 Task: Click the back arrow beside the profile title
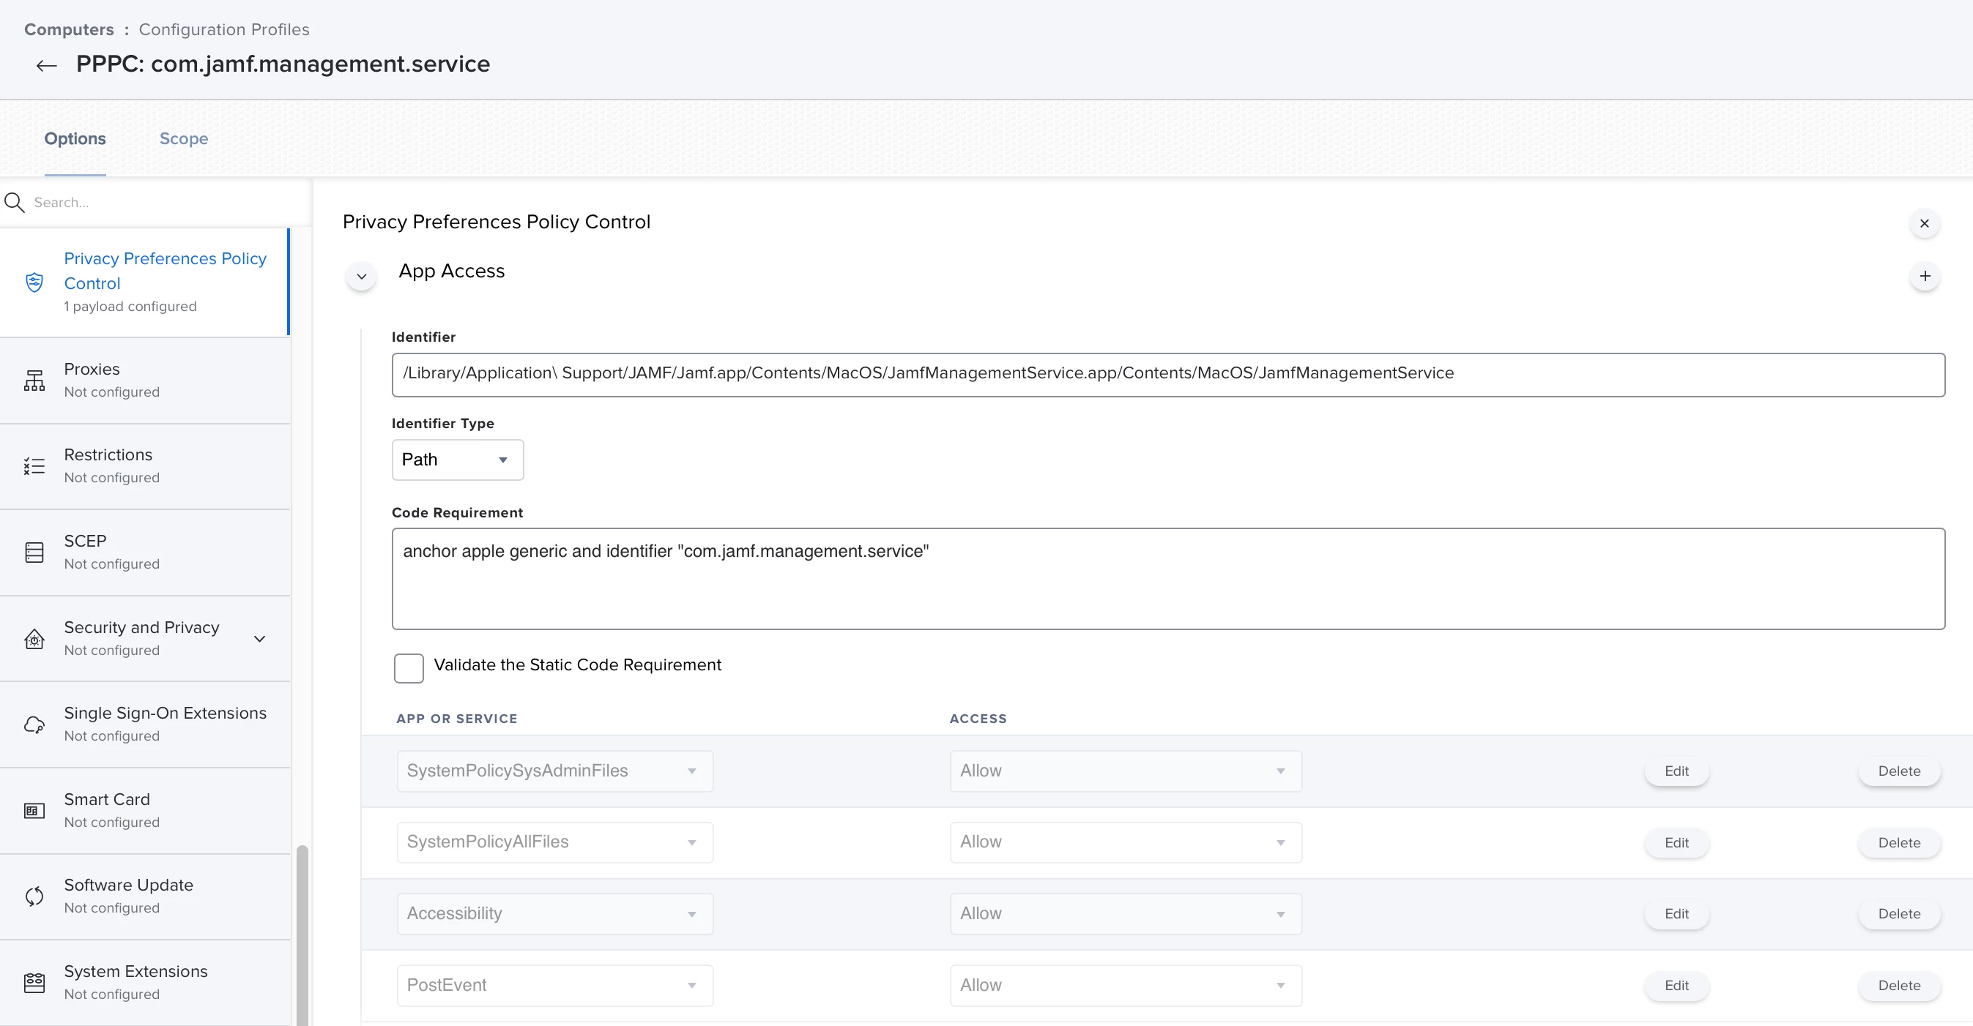47,65
